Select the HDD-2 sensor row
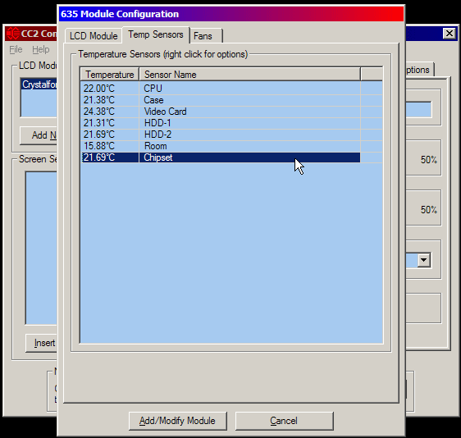 coord(221,135)
